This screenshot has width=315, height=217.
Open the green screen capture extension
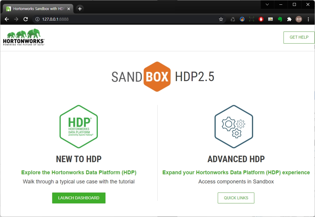pyautogui.click(x=252, y=19)
